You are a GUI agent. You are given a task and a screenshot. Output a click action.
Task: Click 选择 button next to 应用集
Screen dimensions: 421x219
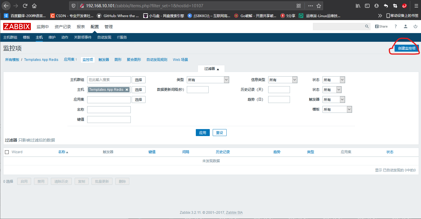coord(139,99)
